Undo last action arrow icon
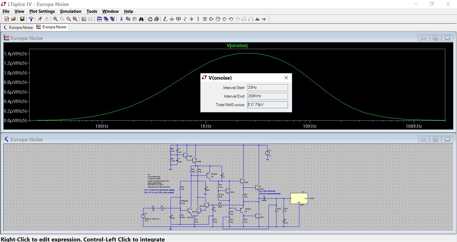Screen dimensions: 457x242 tap(231, 19)
